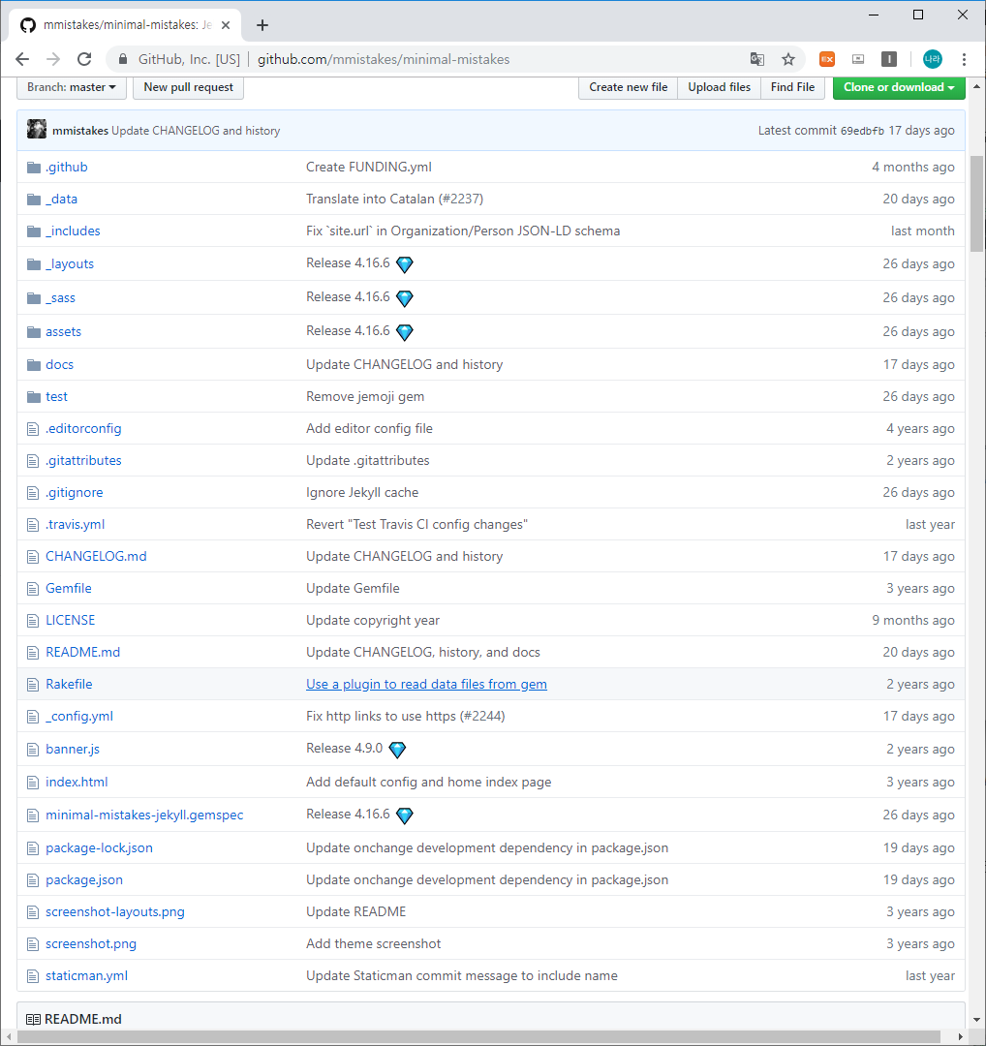The image size is (986, 1046).
Task: Open .travis.yml file
Action: coord(75,525)
